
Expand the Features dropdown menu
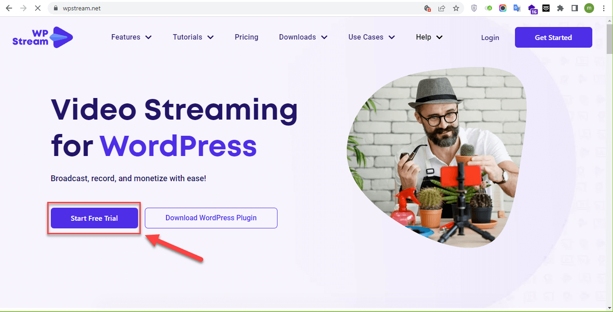pyautogui.click(x=131, y=37)
